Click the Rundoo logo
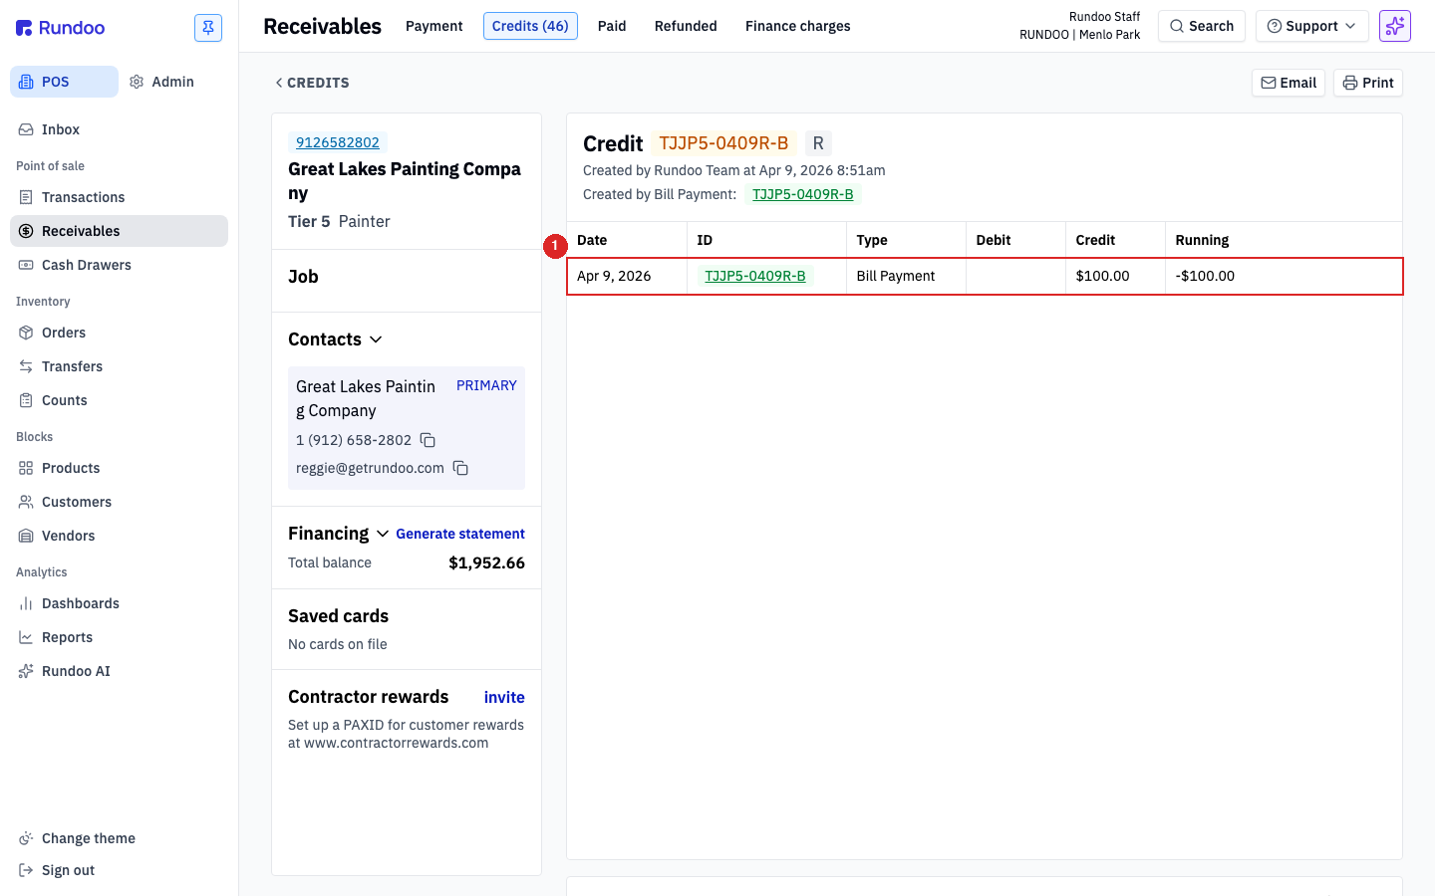Viewport: 1435px width, 896px height. [60, 28]
